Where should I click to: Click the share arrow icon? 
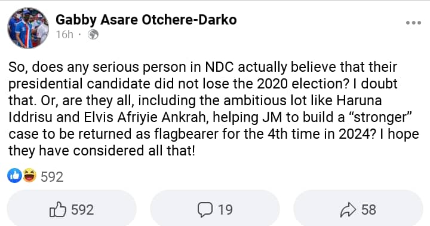pyautogui.click(x=348, y=210)
